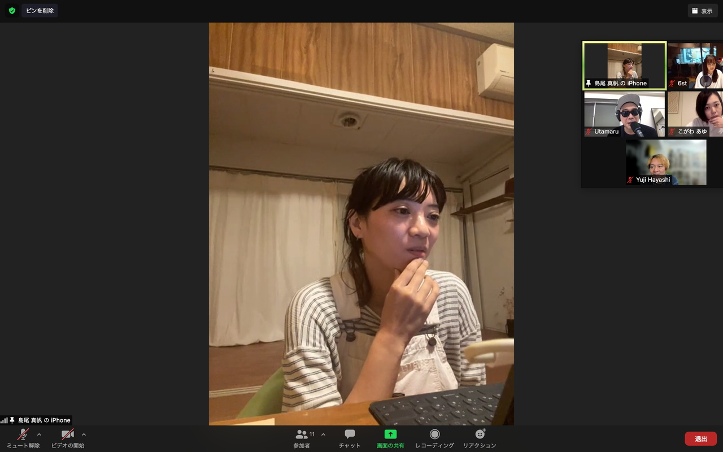This screenshot has height=452, width=723.
Task: Expand video options arrow beside camera
Action: (84, 434)
